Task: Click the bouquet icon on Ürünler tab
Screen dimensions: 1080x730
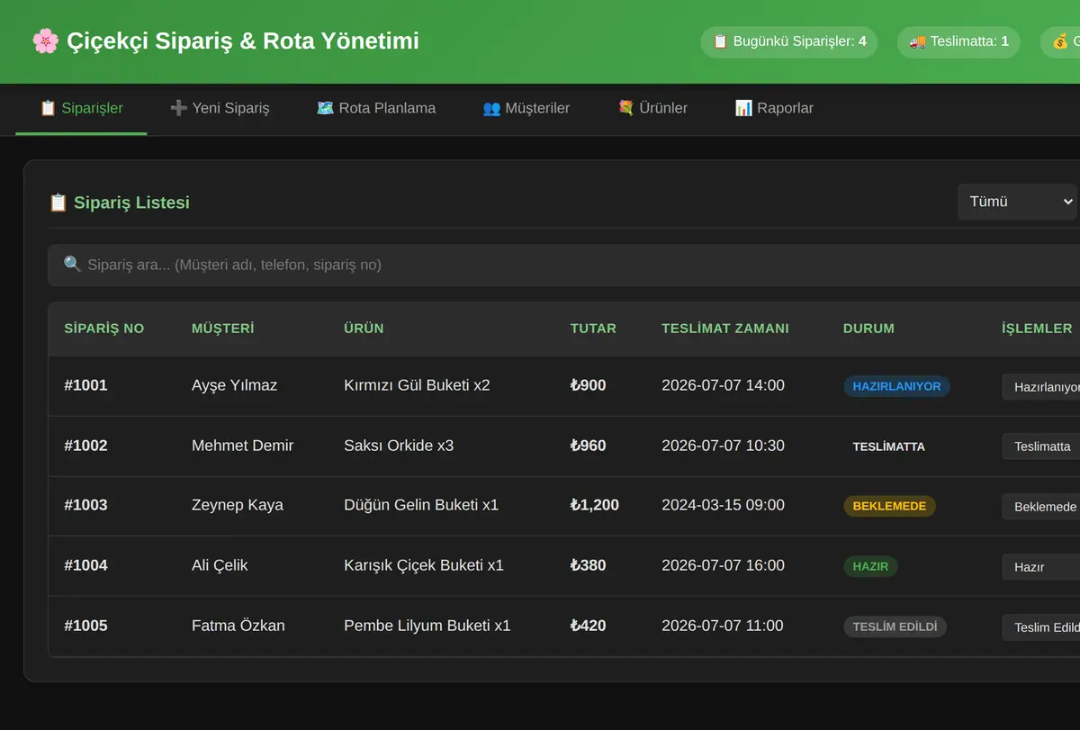Action: click(x=626, y=108)
